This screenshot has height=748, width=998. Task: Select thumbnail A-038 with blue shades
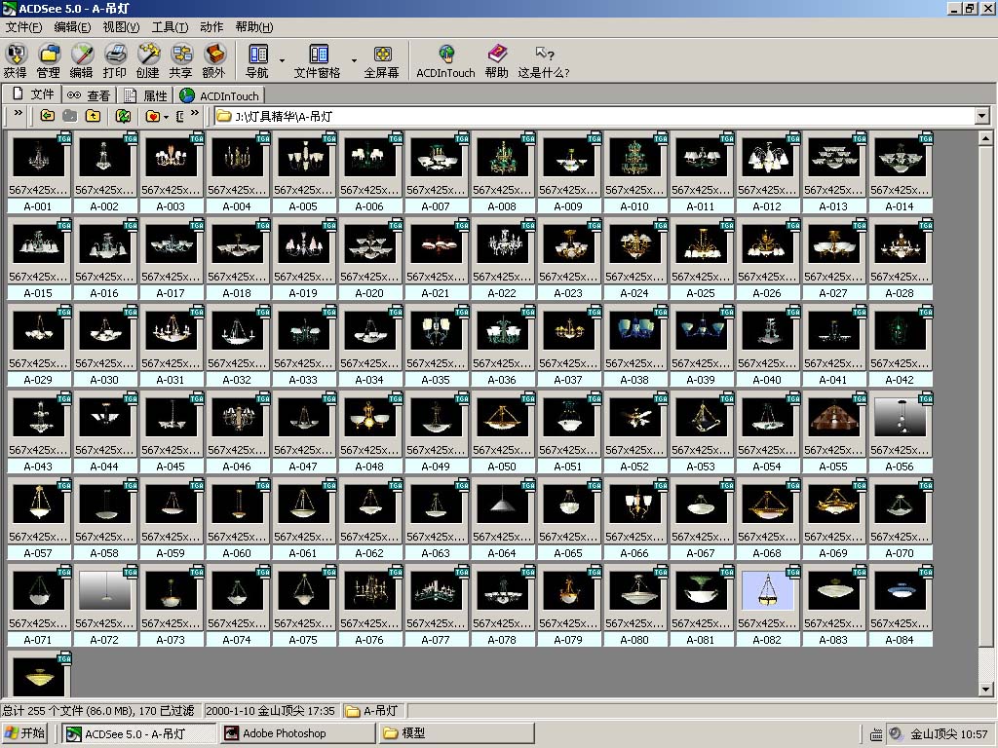(634, 331)
